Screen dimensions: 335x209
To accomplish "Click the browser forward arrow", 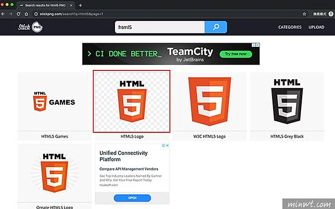I will pyautogui.click(x=11, y=14).
